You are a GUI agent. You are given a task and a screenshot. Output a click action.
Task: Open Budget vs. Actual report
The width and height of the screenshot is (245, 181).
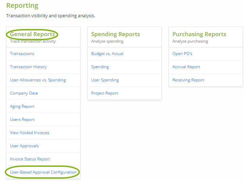click(107, 54)
